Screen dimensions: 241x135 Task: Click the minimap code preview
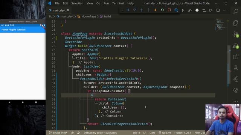pyautogui.click(x=221, y=24)
